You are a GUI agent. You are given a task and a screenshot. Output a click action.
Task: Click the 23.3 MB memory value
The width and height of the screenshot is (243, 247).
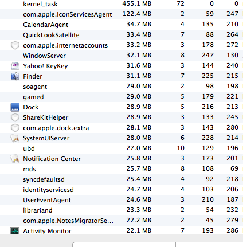(139, 210)
